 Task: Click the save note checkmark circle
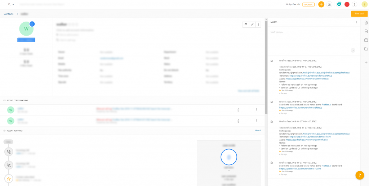pos(353,50)
